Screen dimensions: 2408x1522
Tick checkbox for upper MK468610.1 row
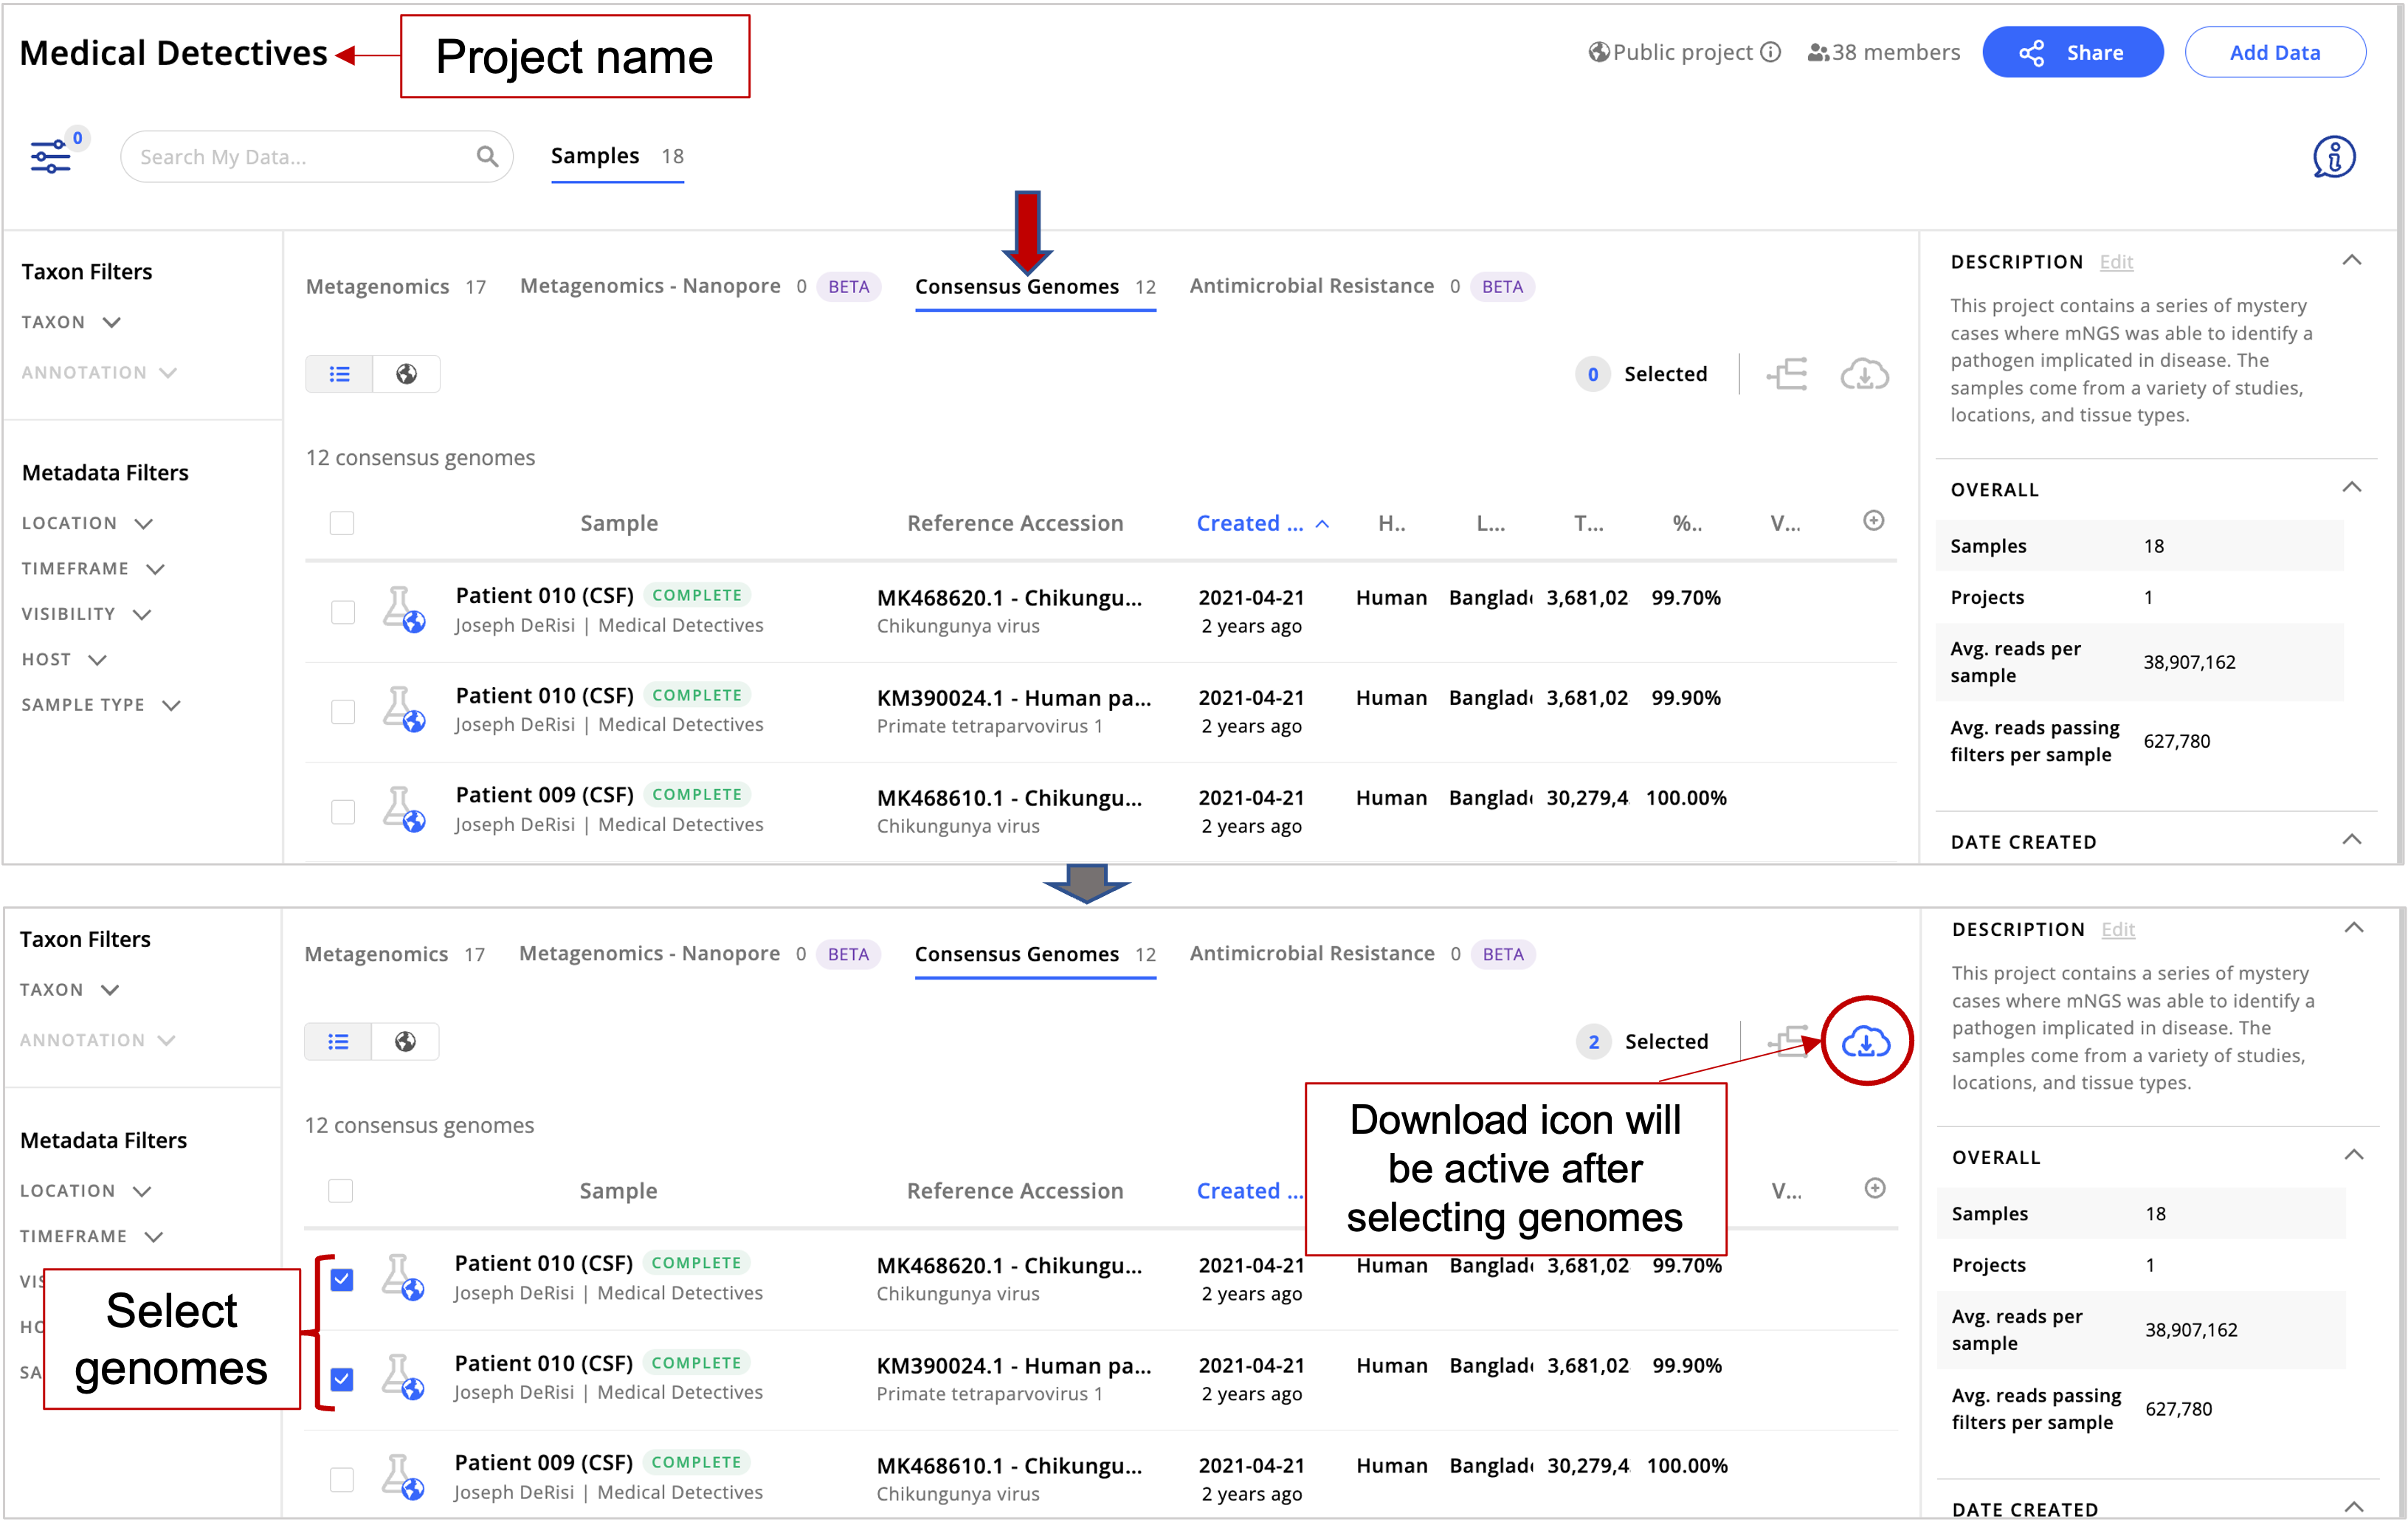pos(343,812)
